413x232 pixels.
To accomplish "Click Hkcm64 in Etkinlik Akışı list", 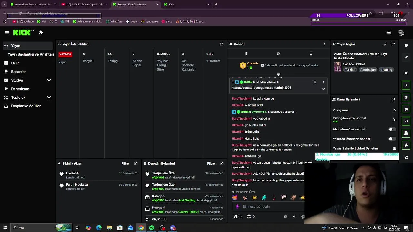I will pos(72,173).
